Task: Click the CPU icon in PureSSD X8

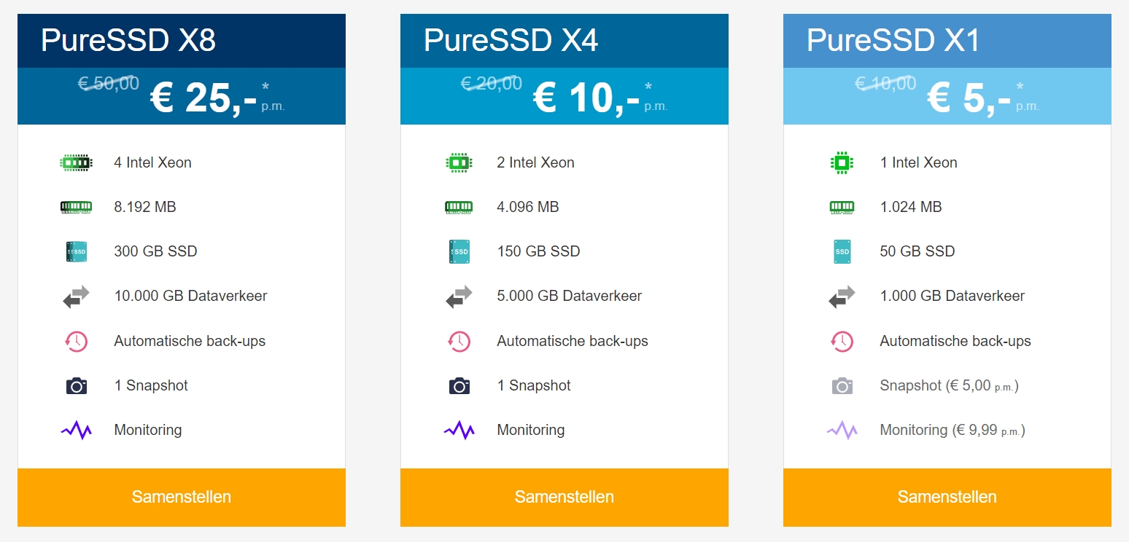Action: tap(76, 162)
